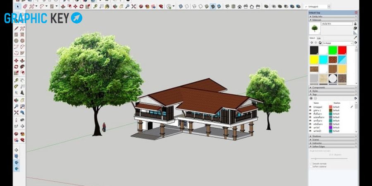Pick the bright green material swatch
372x186 pixels.
[x=333, y=50]
